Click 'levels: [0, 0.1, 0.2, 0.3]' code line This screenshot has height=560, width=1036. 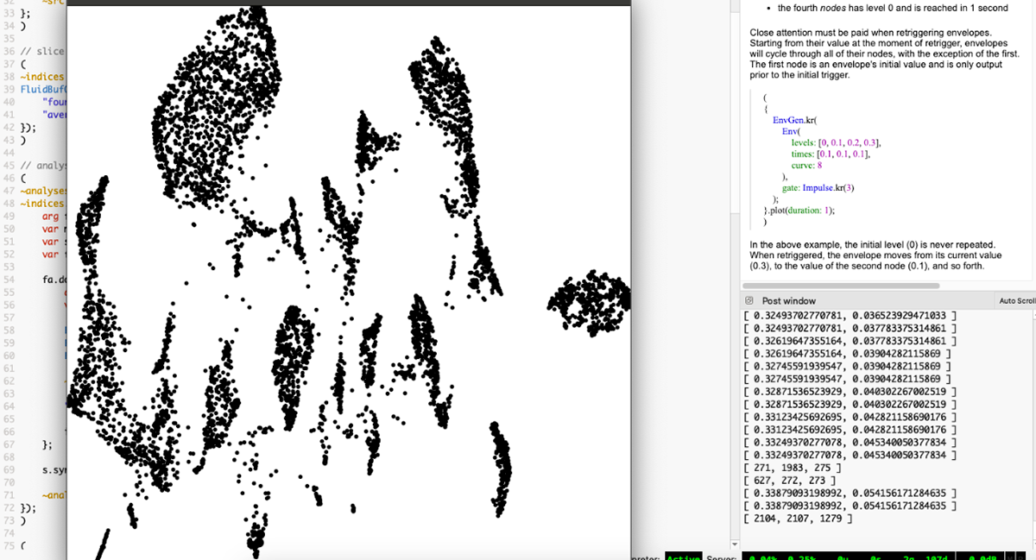837,142
